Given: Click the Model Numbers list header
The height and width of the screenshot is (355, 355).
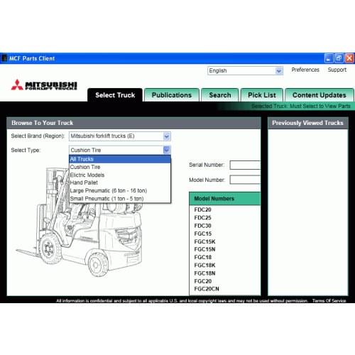Looking at the screenshot, I should click(225, 199).
